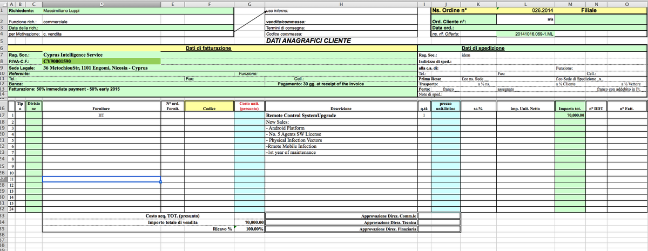Select column L header
The image size is (648, 251).
[525, 3]
